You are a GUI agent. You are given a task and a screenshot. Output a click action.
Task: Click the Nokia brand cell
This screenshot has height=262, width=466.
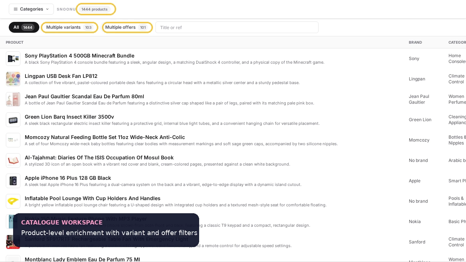tap(415, 222)
